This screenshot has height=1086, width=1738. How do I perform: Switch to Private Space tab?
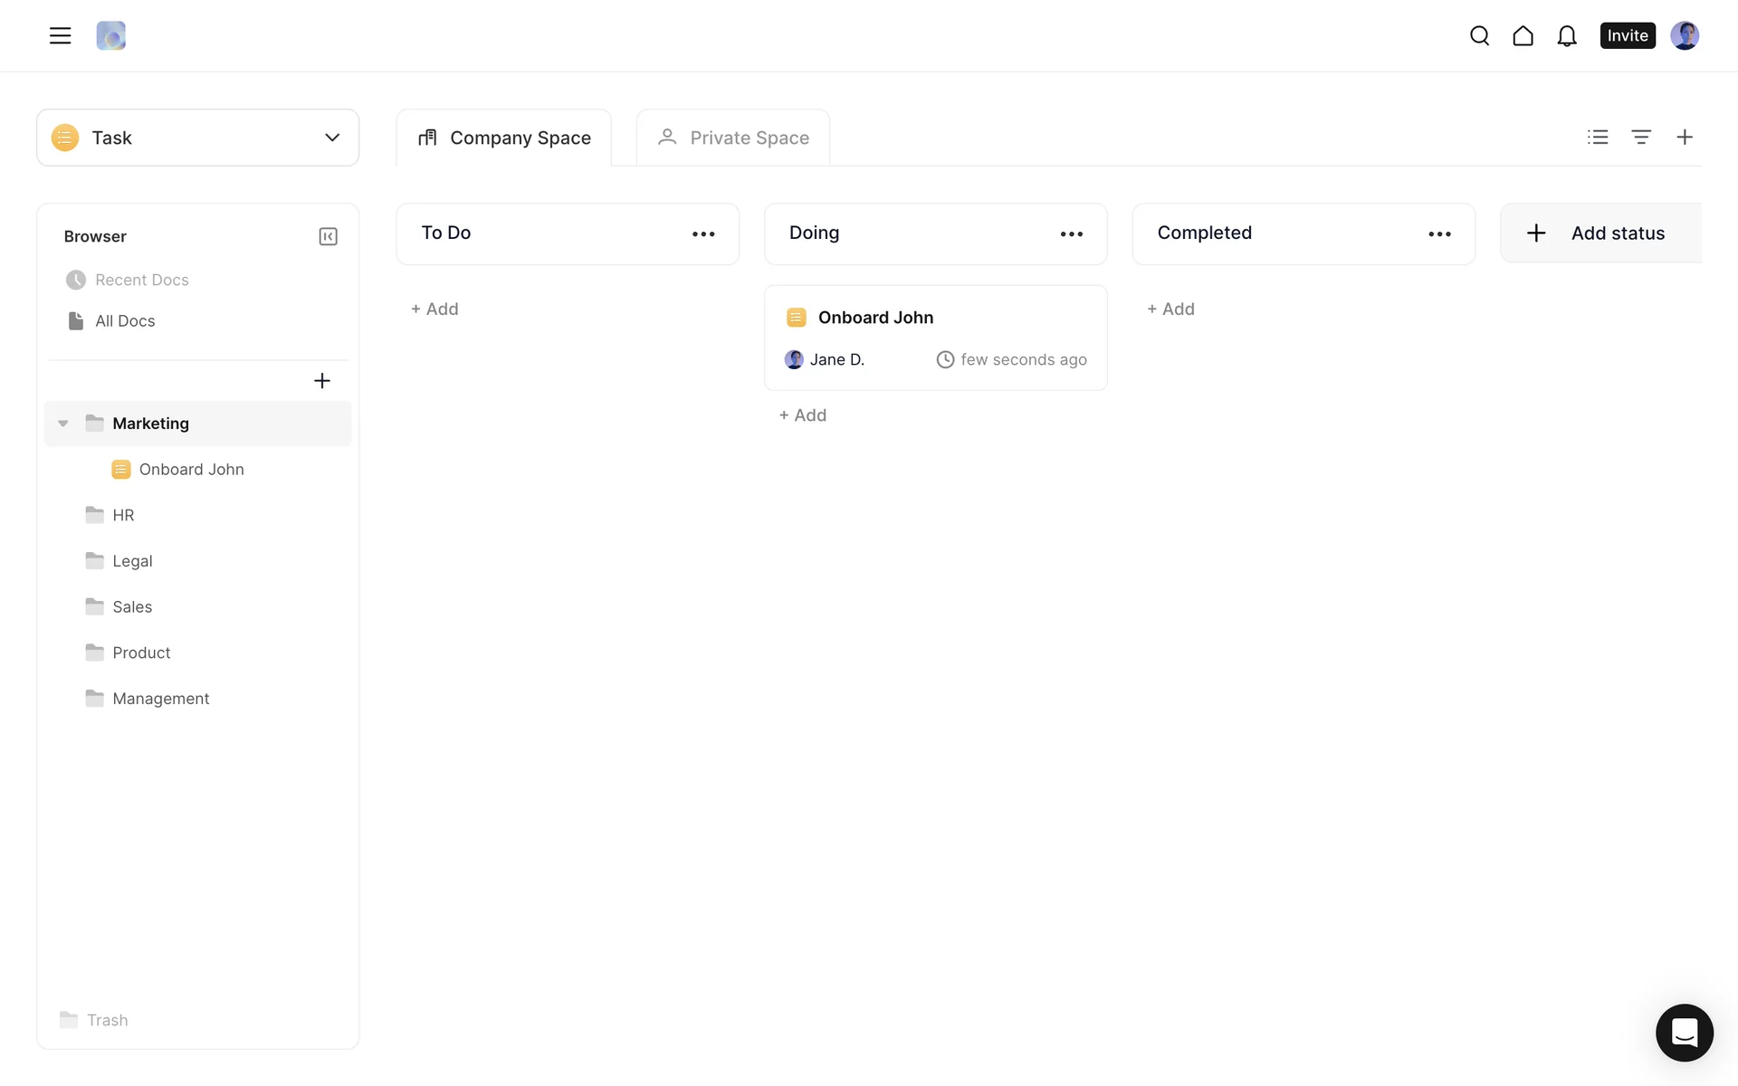click(x=733, y=138)
